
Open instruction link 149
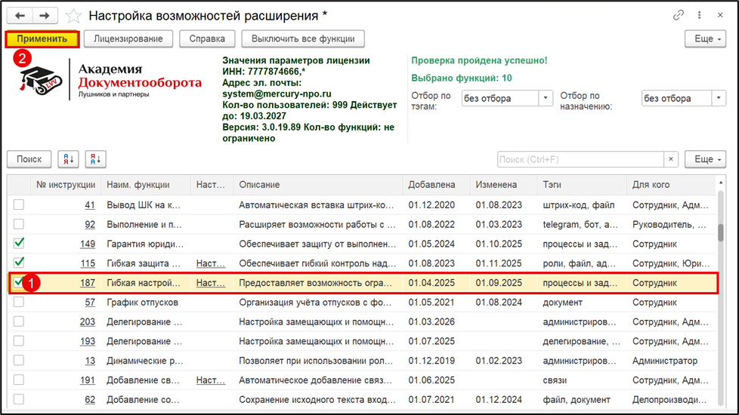pyautogui.click(x=87, y=244)
